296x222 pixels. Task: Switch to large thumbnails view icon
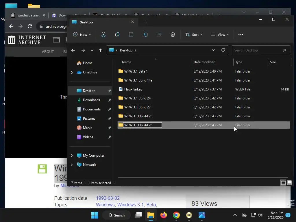[289, 183]
